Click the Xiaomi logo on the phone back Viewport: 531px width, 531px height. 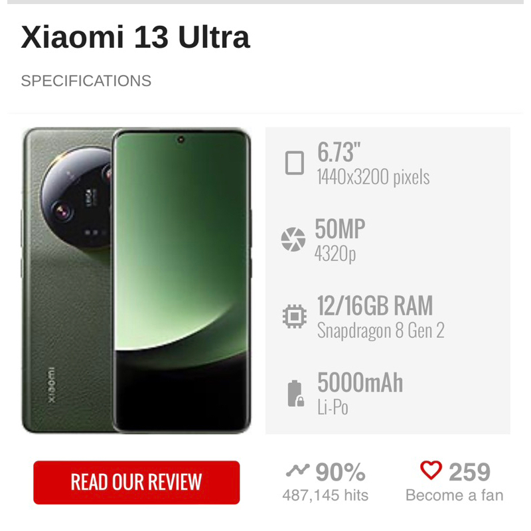coord(53,385)
